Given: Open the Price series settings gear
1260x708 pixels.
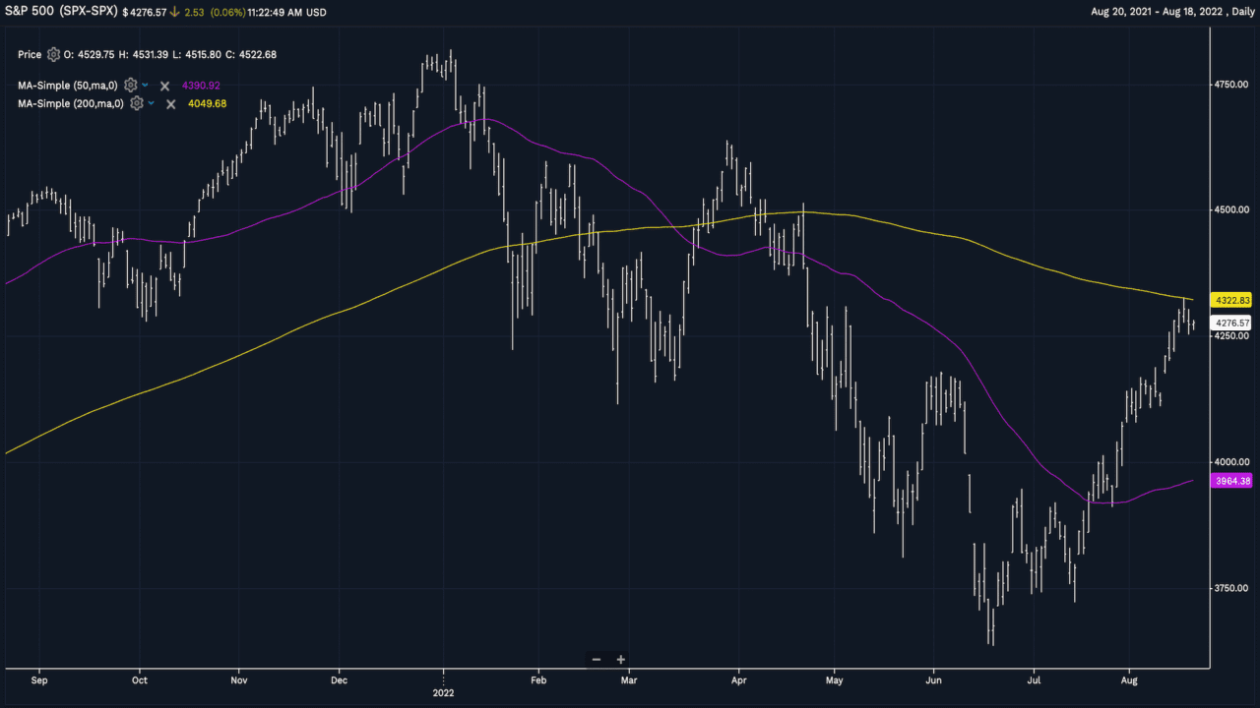Looking at the screenshot, I should pos(53,55).
